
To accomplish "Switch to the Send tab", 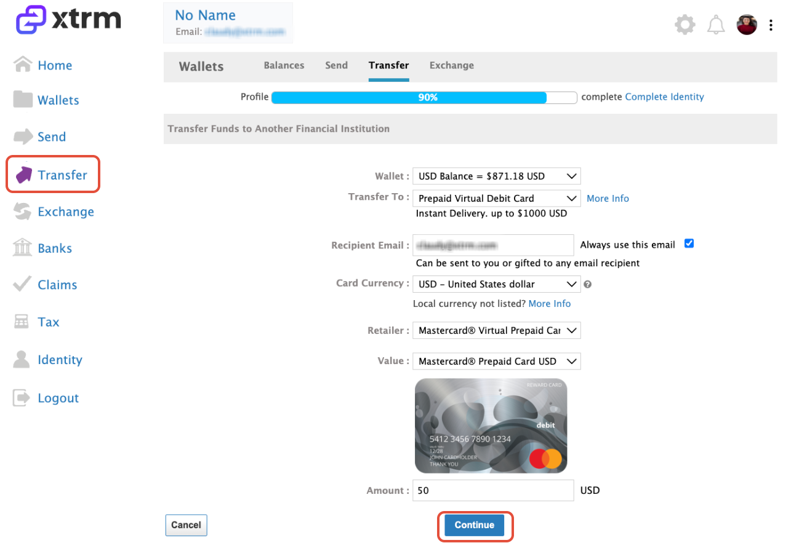I will [337, 65].
